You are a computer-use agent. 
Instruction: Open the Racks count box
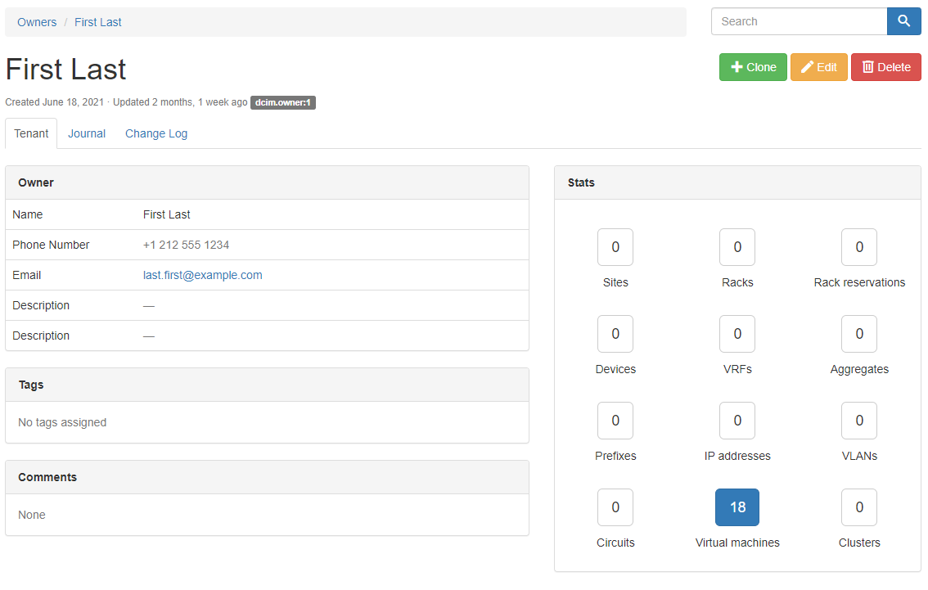[x=737, y=247]
